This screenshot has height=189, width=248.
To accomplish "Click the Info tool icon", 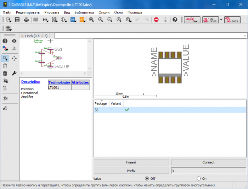I will [5, 41].
